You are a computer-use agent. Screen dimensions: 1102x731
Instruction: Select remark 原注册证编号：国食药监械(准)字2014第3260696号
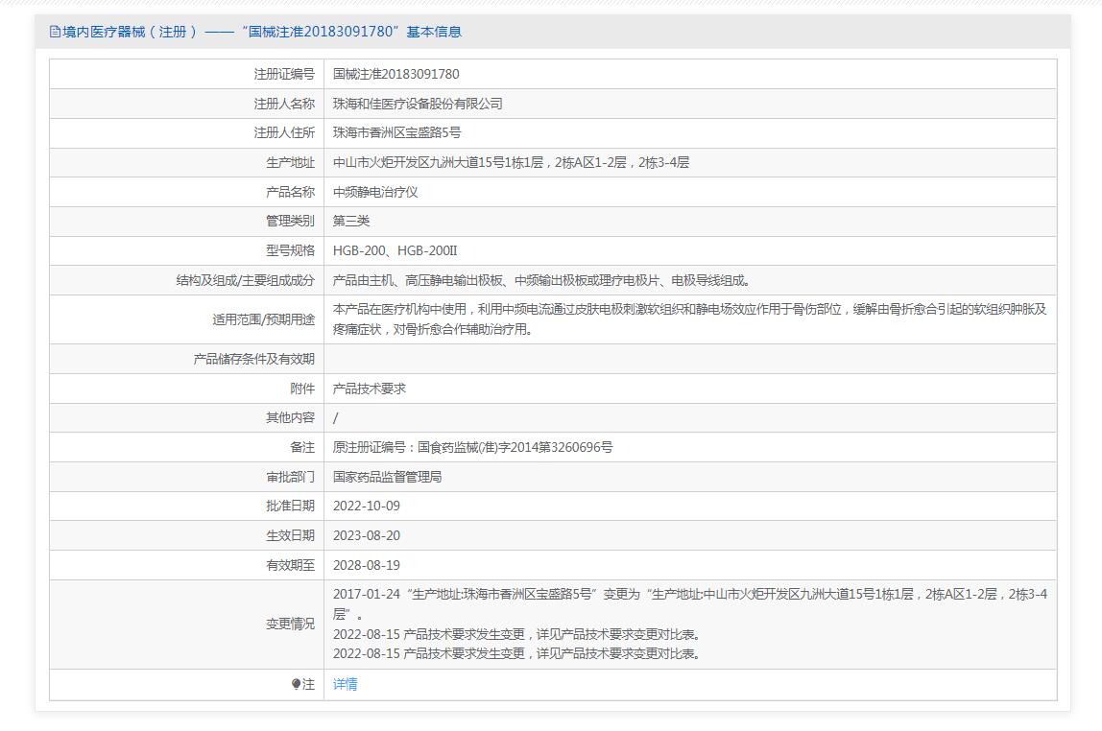click(x=472, y=447)
